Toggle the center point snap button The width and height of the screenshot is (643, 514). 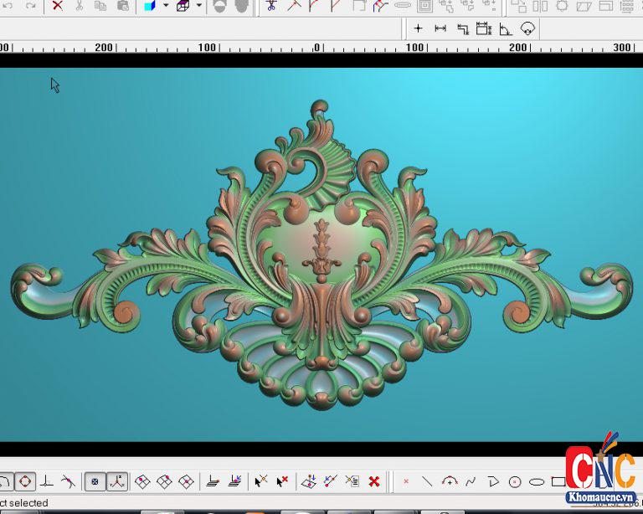[95, 481]
